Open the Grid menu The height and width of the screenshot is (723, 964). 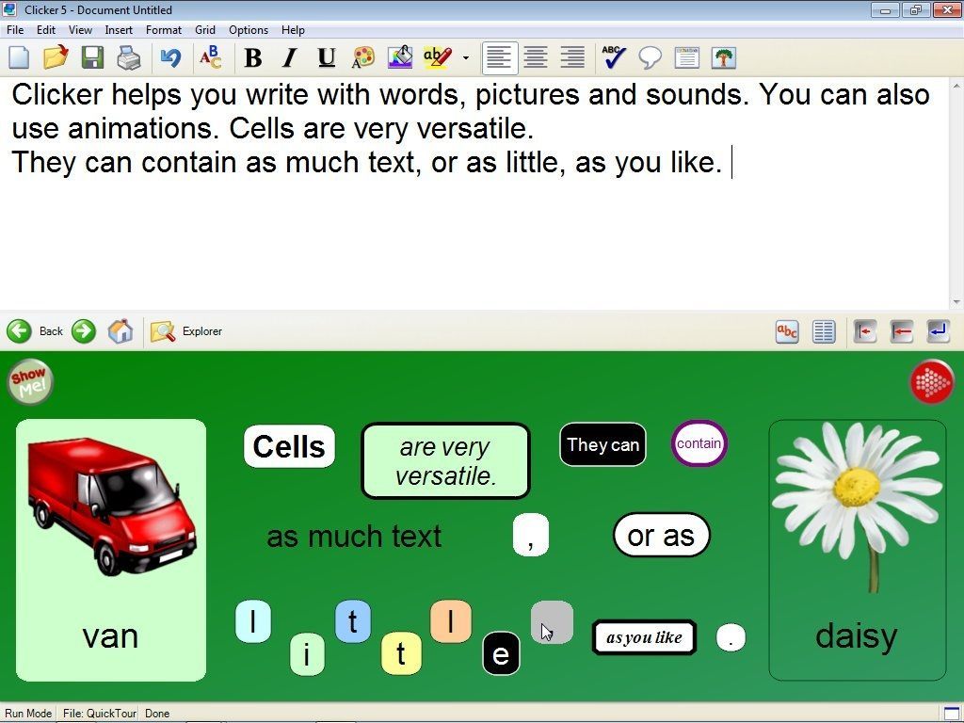tap(204, 29)
